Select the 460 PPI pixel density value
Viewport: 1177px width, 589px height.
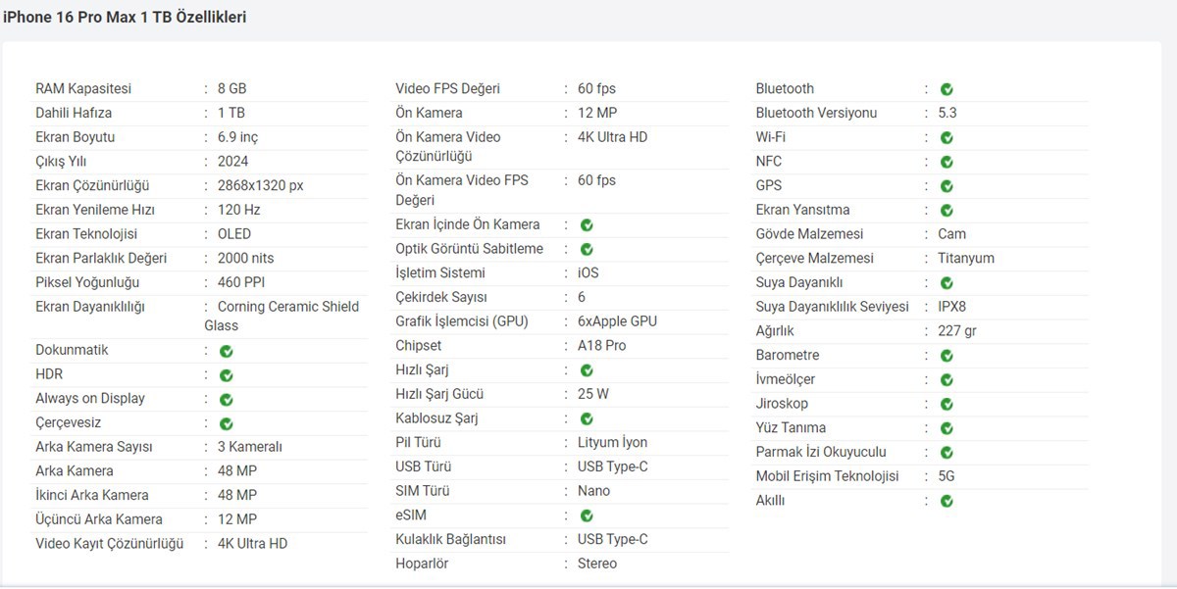pos(240,282)
